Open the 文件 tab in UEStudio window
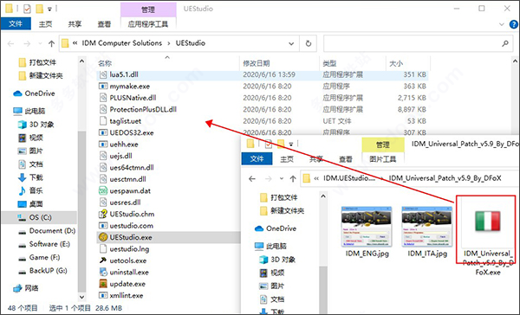Screen dimensions: 520x315 tap(16, 24)
